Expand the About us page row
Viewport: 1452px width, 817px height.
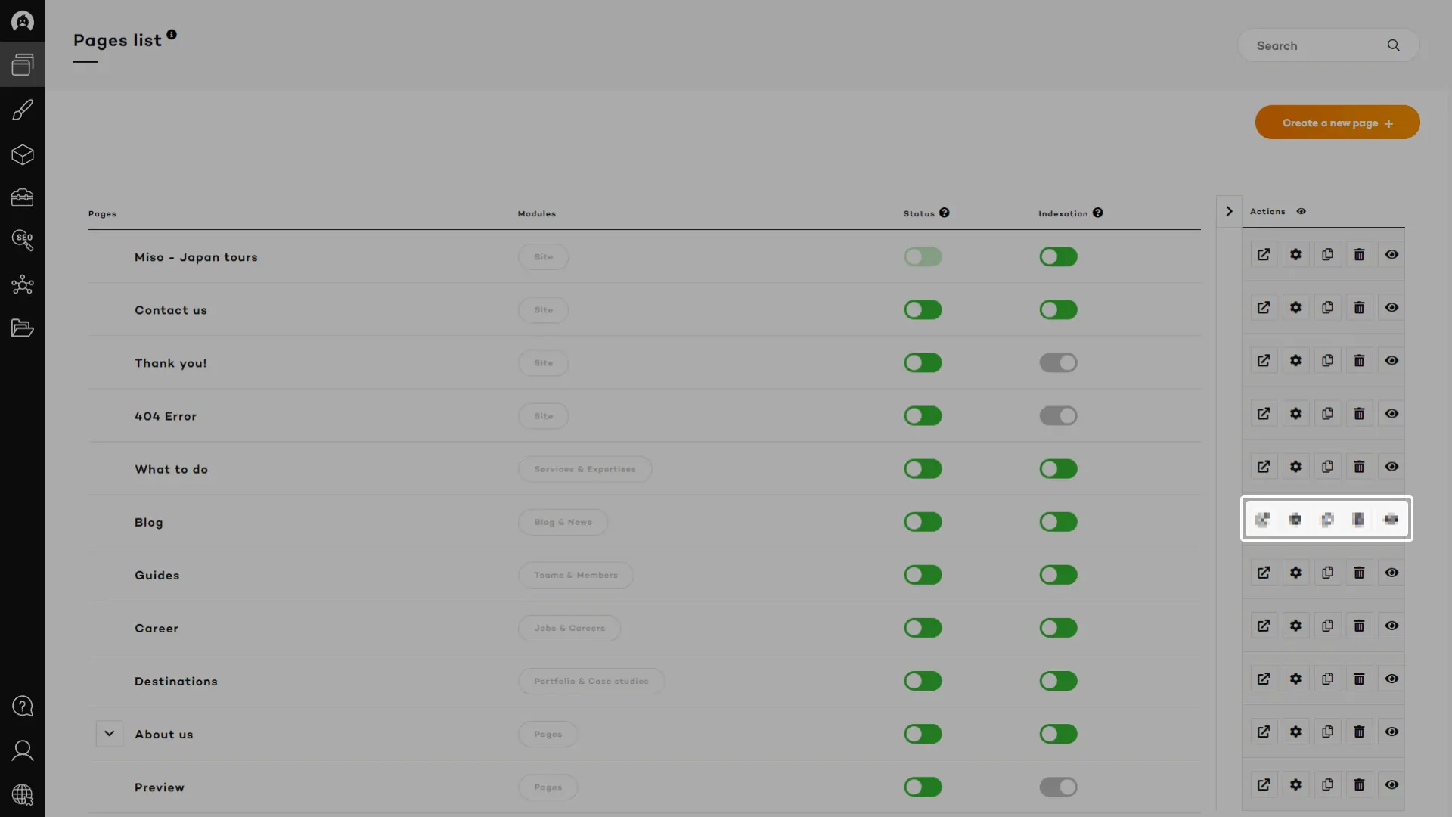coord(110,734)
